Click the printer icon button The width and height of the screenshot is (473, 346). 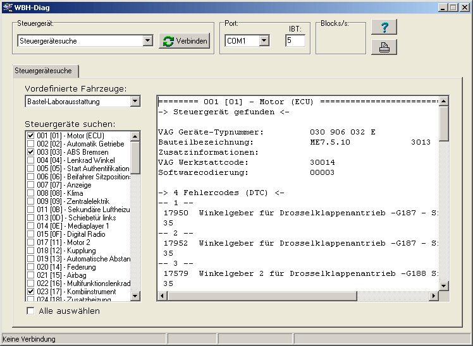(384, 46)
